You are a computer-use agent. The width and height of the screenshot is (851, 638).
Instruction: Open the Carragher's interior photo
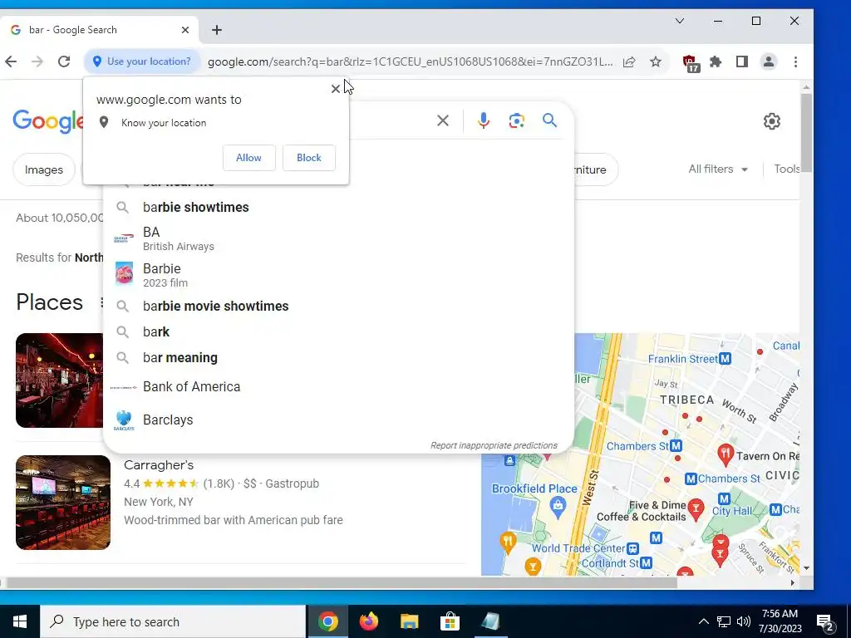click(x=63, y=503)
